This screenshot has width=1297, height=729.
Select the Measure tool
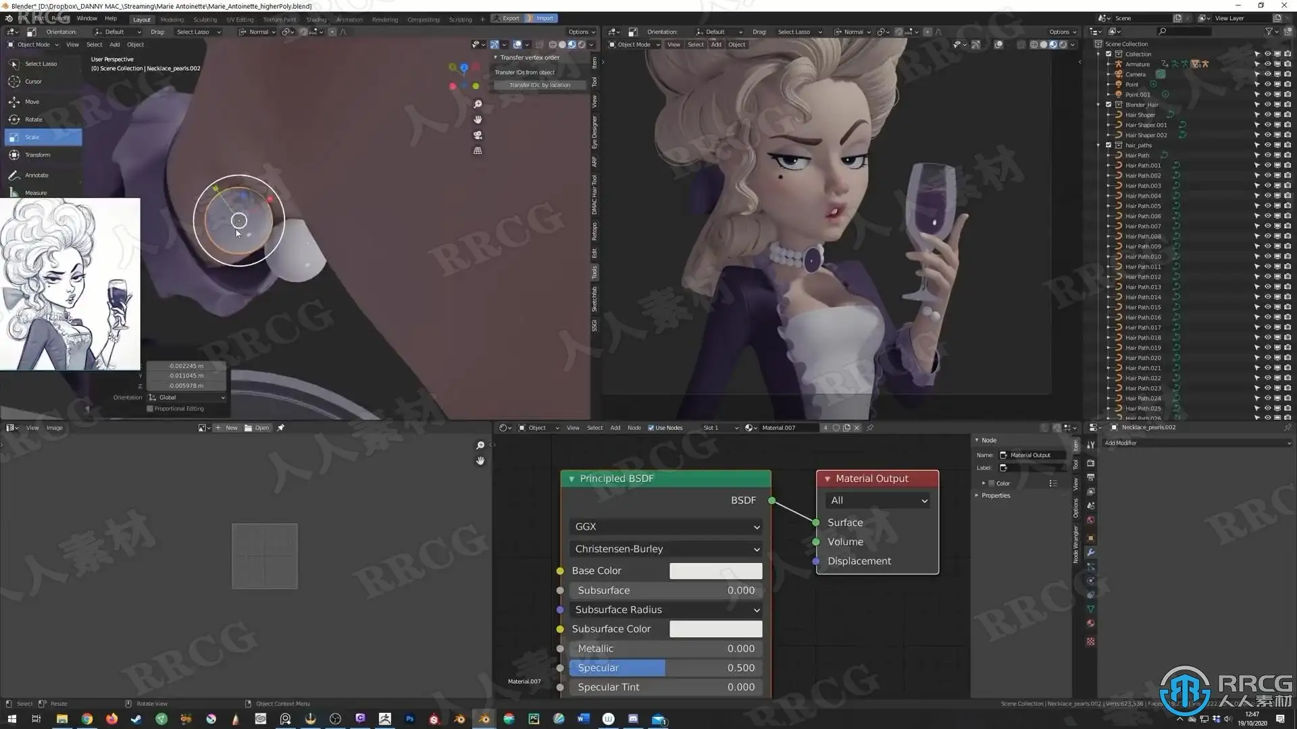43,192
